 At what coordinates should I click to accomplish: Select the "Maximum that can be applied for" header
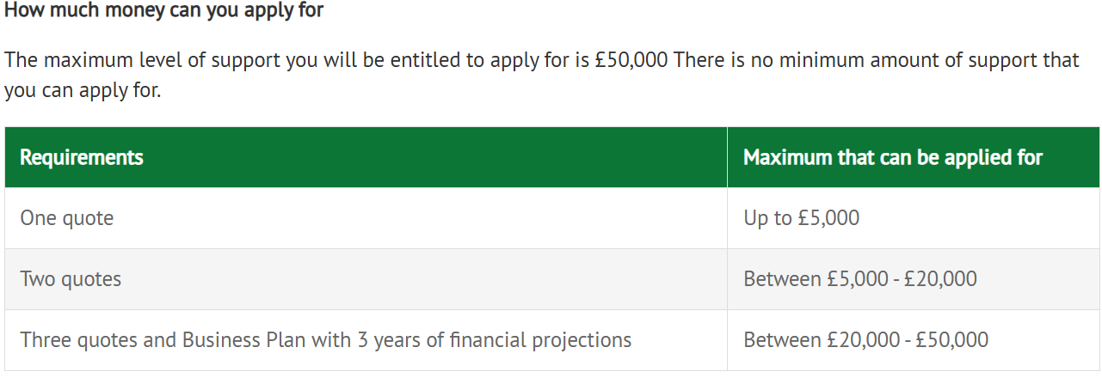tap(892, 157)
